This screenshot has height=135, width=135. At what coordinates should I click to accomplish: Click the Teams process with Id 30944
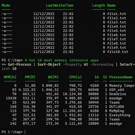tap(114, 103)
